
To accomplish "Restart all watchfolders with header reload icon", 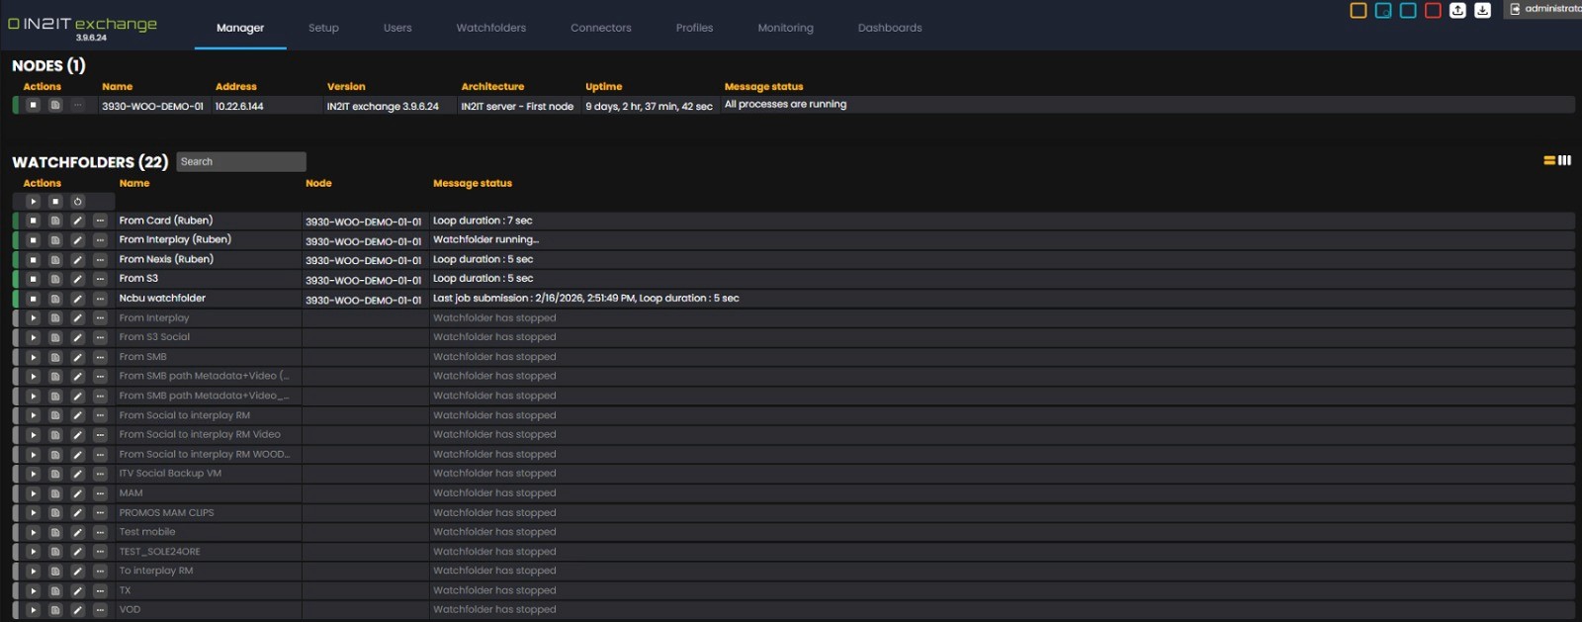I will point(77,202).
